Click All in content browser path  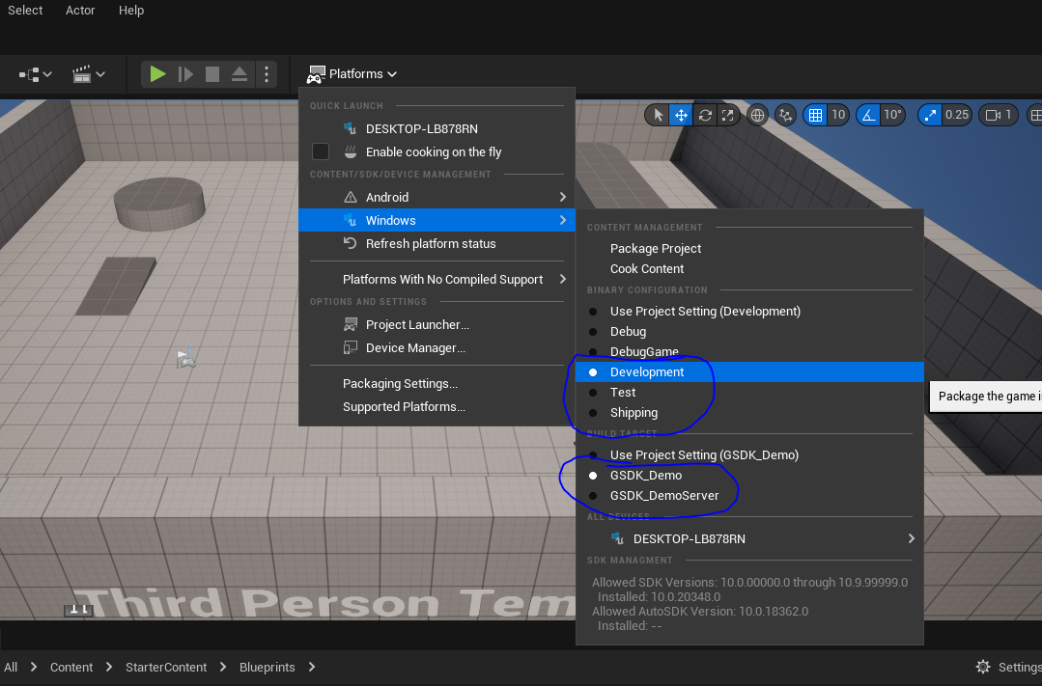coord(11,668)
